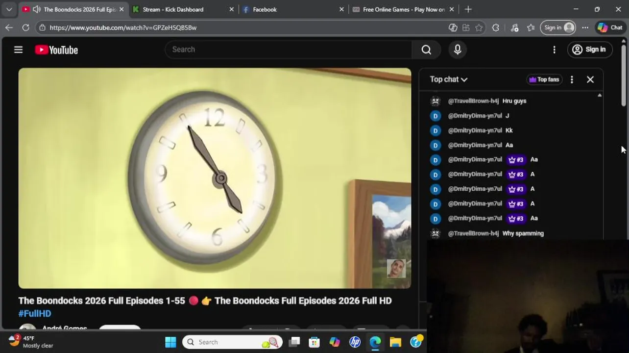Image resolution: width=629 pixels, height=353 pixels.
Task: Open the tab search dropdown arrow
Action: tap(9, 9)
